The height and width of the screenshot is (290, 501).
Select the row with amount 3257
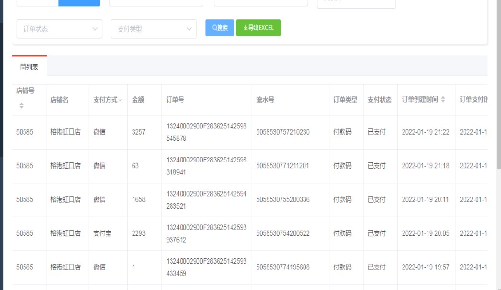tap(138, 132)
